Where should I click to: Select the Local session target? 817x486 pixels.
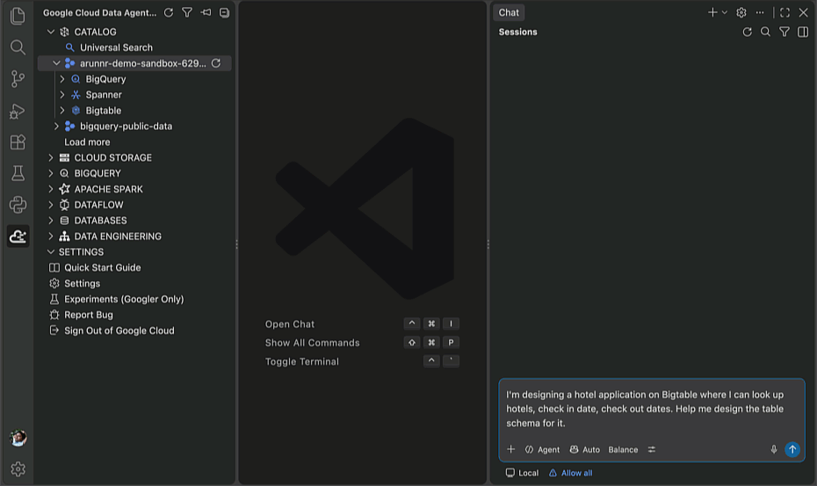pos(522,473)
